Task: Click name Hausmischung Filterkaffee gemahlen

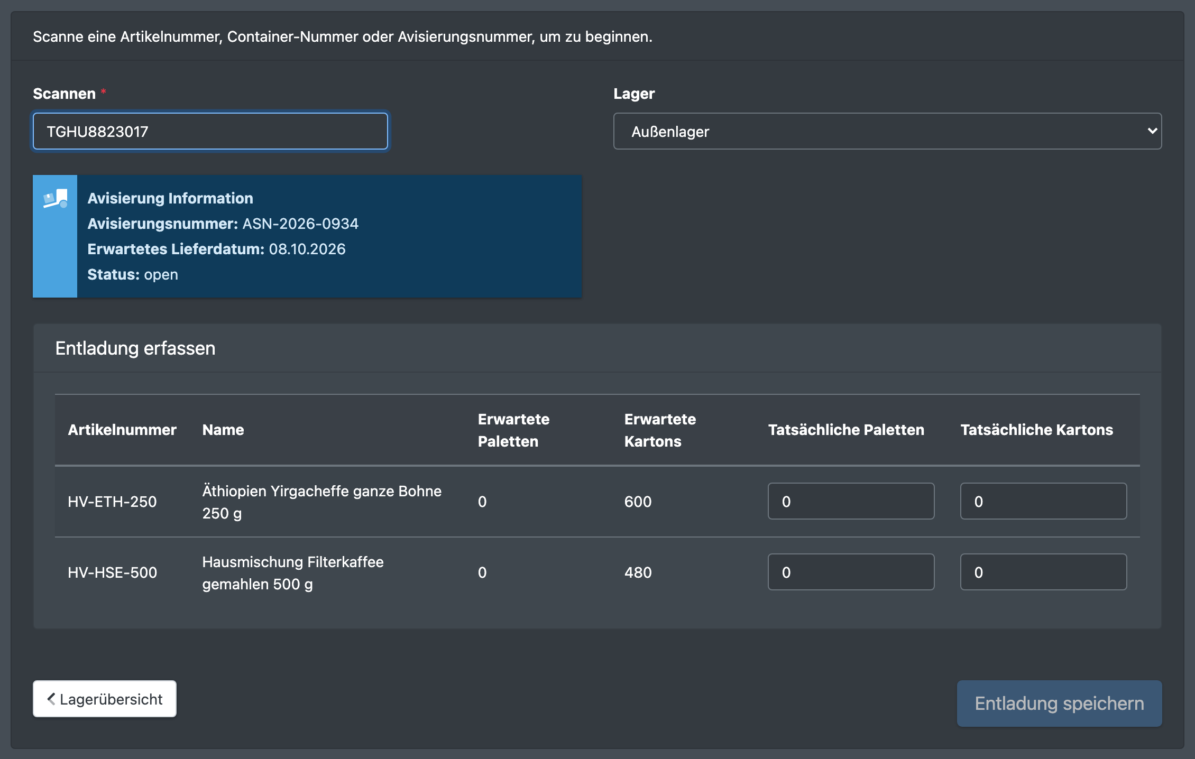Action: point(292,572)
